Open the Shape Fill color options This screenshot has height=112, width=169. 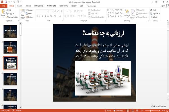click(141, 10)
